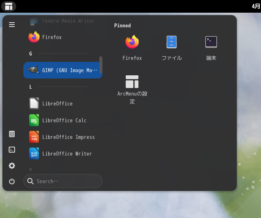This screenshot has height=218, width=261.
Task: Open GIMP (GNU Image Ma… entry
Action: coord(63,70)
